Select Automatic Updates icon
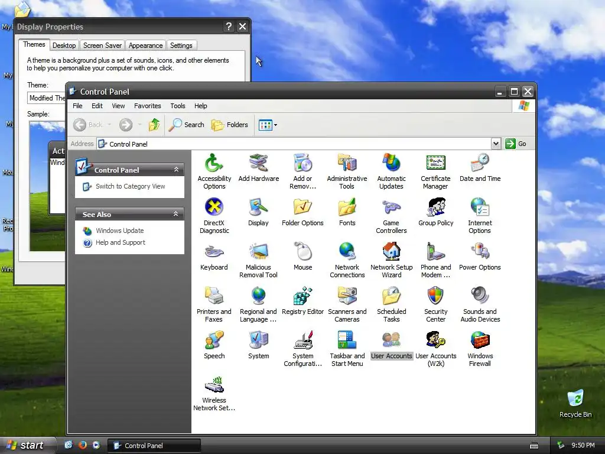 point(391,163)
